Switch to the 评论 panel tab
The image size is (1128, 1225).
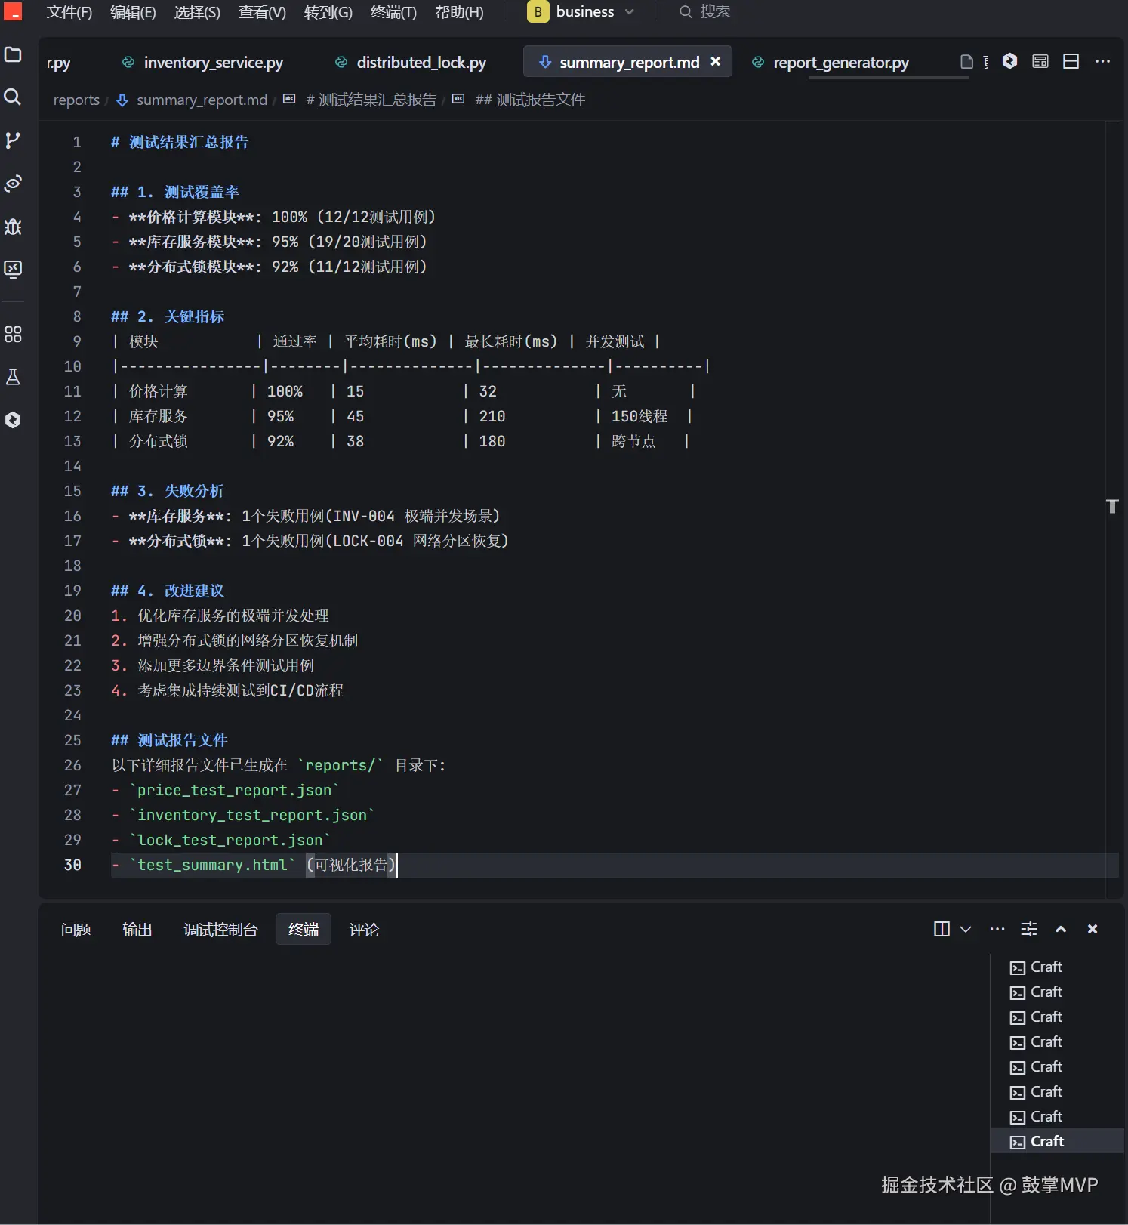coord(364,930)
